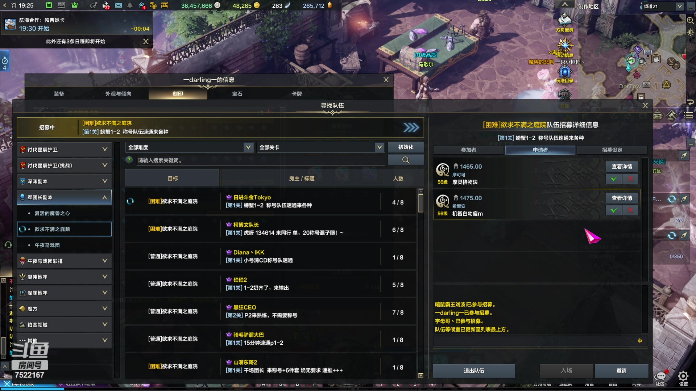Open the settings gear icon

[x=683, y=376]
